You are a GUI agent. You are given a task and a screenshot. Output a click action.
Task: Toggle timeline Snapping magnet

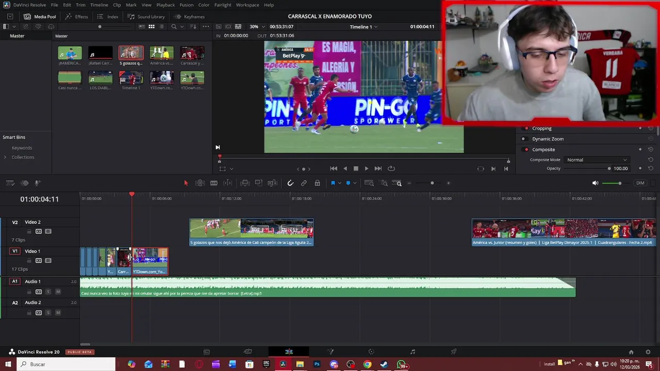click(x=290, y=183)
